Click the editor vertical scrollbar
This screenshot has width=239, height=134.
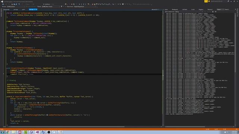163,68
